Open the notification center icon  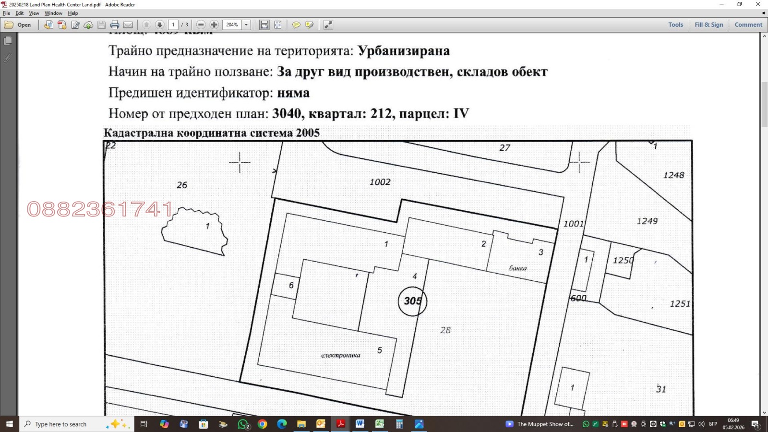click(756, 424)
